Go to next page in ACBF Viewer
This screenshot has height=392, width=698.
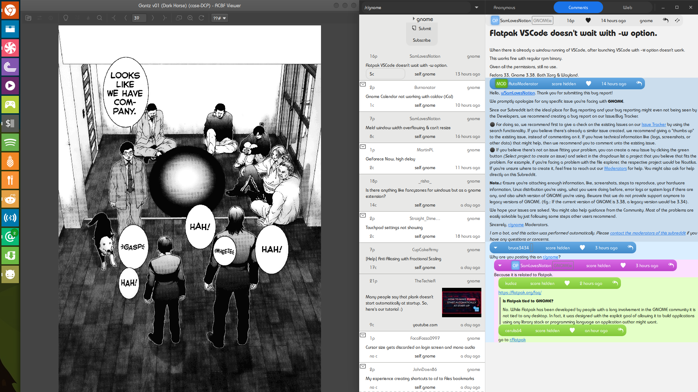[x=153, y=18]
